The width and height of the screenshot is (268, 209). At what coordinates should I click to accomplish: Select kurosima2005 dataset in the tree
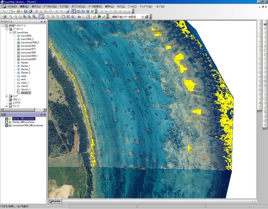28,59
